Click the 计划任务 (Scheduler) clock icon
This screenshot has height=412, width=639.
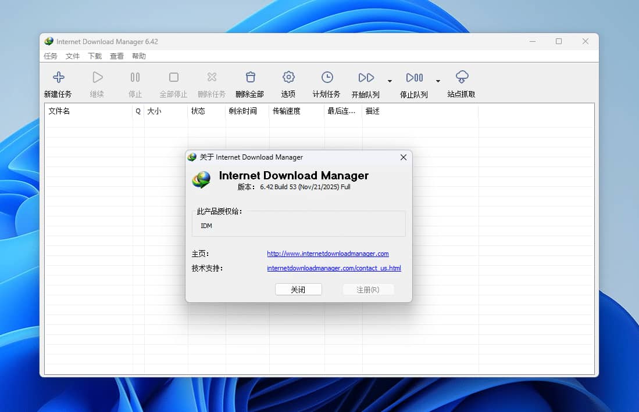tap(326, 82)
